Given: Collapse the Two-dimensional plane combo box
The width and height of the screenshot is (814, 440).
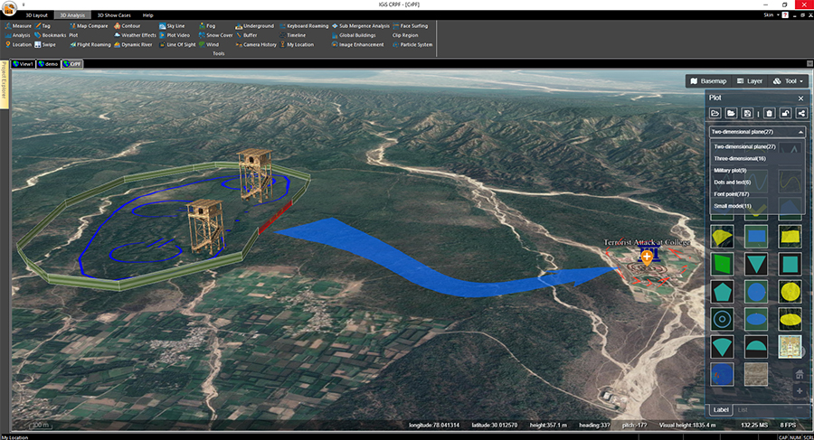Looking at the screenshot, I should tap(800, 132).
